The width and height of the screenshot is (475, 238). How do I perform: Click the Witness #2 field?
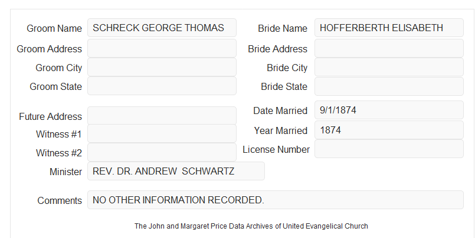pyautogui.click(x=162, y=152)
